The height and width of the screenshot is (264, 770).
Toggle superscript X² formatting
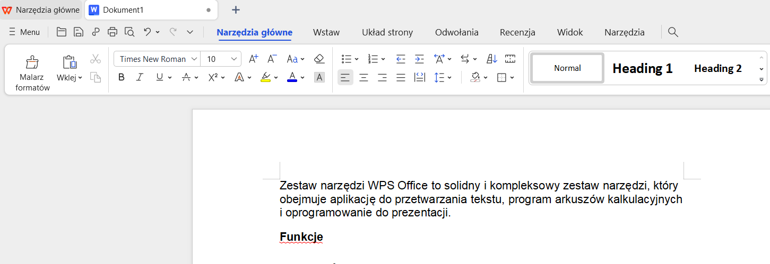213,77
